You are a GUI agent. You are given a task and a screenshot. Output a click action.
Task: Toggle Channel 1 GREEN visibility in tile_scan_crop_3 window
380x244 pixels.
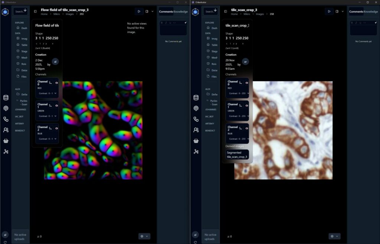coord(247,106)
